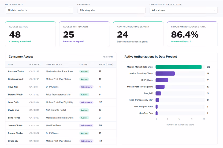Open the Category dropdown
This screenshot has width=223, height=148.
(x=111, y=10)
